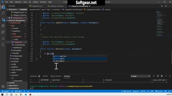
Task: Open the Edit menu
Action: pos(11,2)
